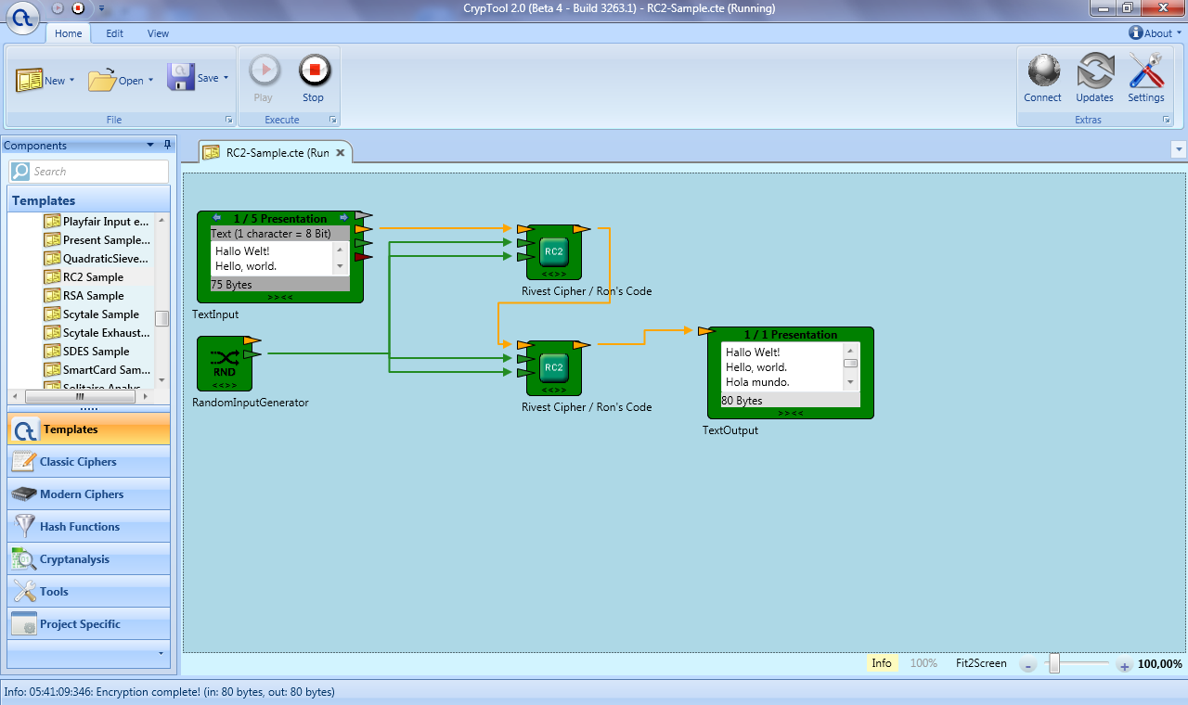
Task: Click the Modern Ciphers chip icon
Action: click(x=24, y=494)
